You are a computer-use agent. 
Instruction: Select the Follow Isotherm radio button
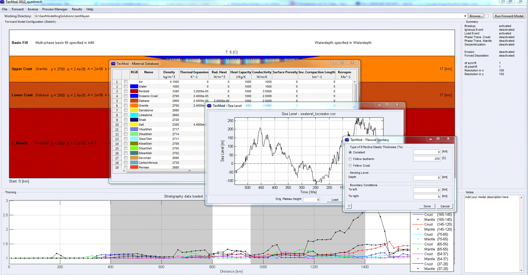coord(350,159)
